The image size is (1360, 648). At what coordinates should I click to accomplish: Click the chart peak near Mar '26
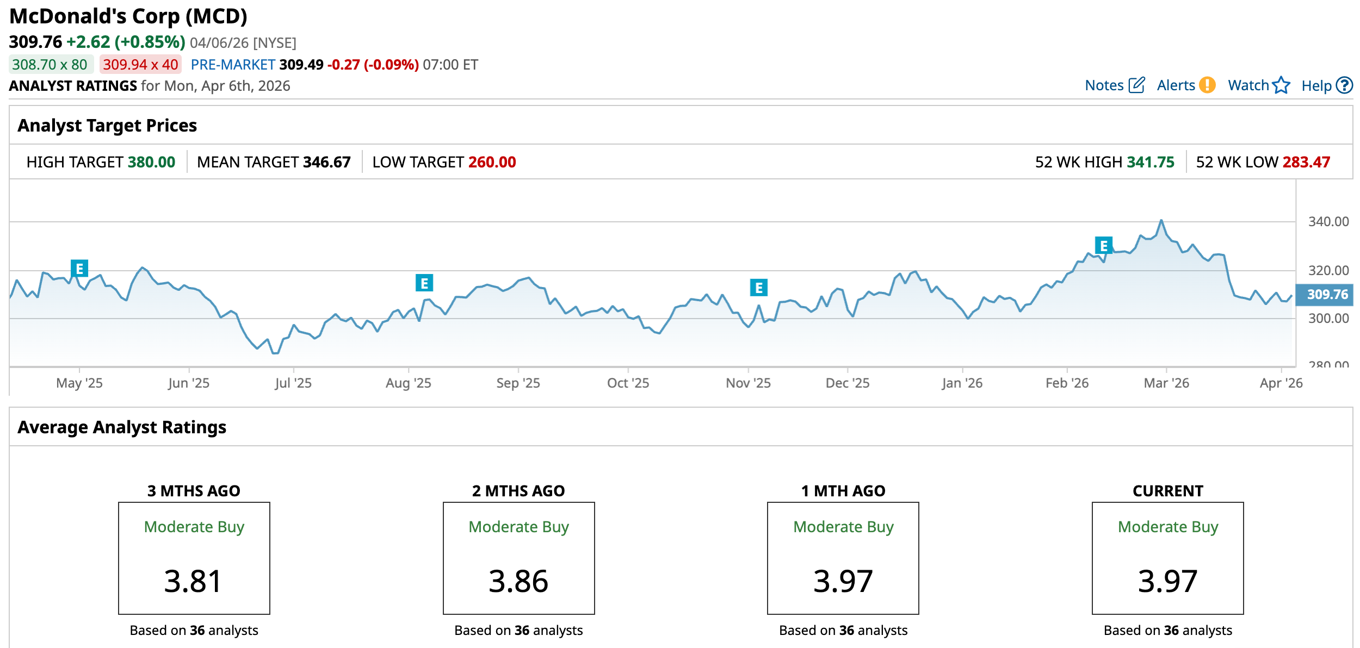click(x=1161, y=221)
